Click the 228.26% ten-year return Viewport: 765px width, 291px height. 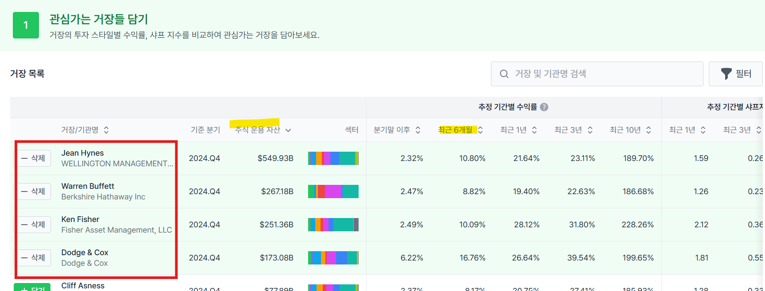coord(637,225)
